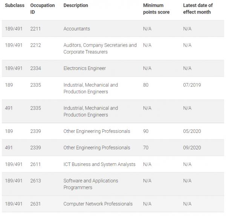Viewport: 226px width, 216px height.
Task: Select the 07/2019 effect date cell
Action: point(192,85)
